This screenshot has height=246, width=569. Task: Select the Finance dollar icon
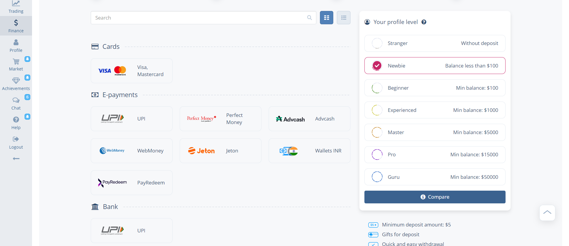click(16, 23)
